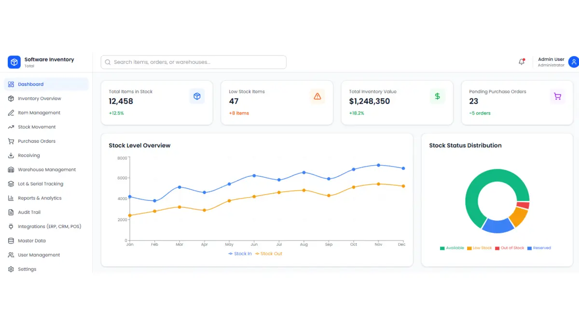The width and height of the screenshot is (579, 326).
Task: Click the search items, orders, warehouses field
Action: (x=193, y=62)
